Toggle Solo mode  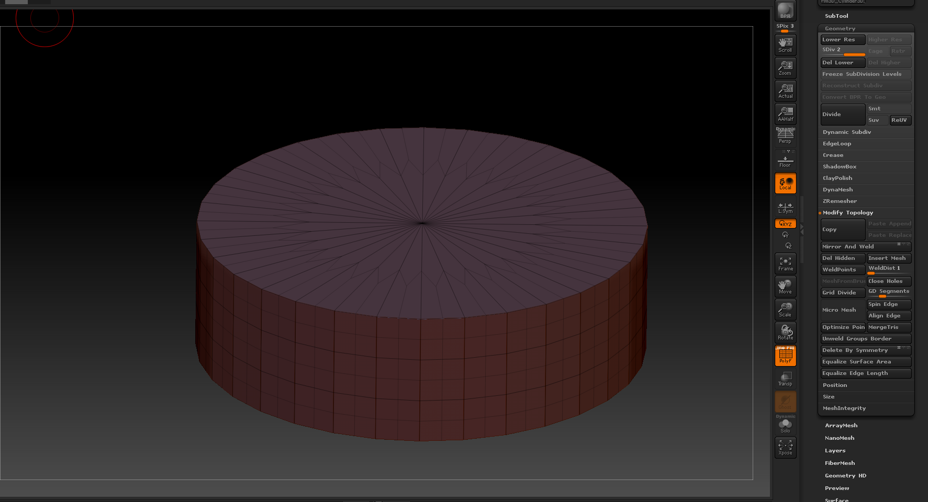[785, 425]
